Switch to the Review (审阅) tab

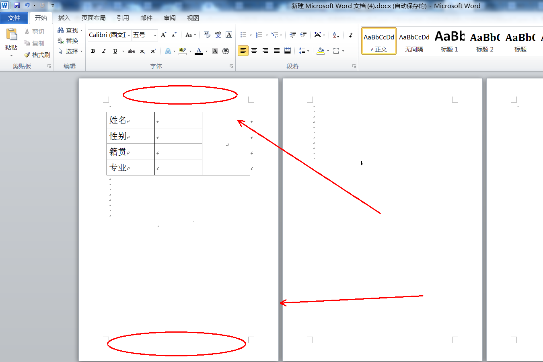coord(170,18)
